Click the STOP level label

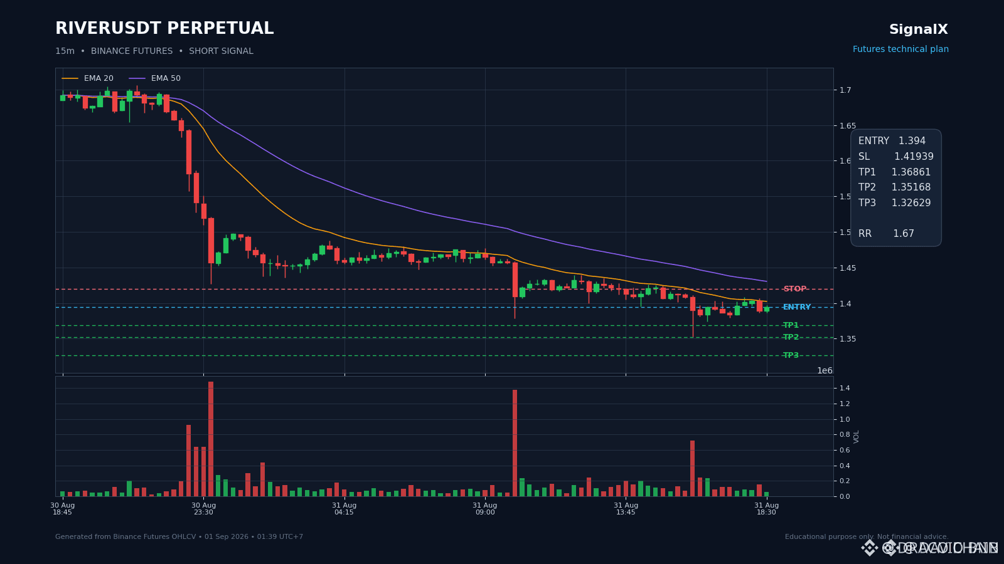click(x=794, y=289)
